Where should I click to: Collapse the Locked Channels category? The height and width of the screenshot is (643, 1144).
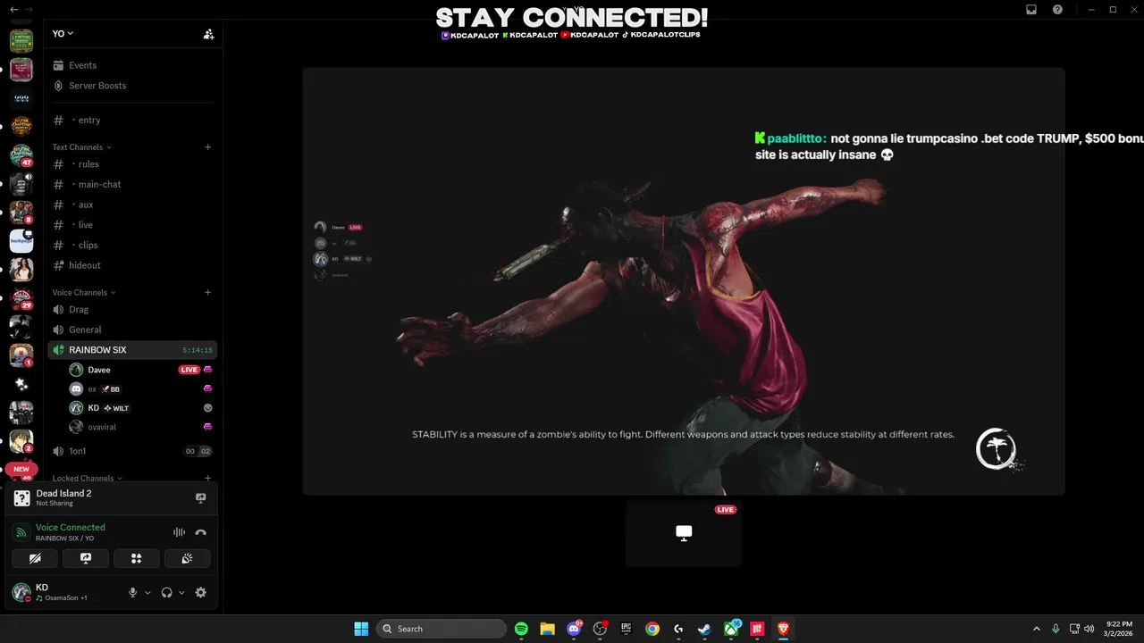coord(87,479)
